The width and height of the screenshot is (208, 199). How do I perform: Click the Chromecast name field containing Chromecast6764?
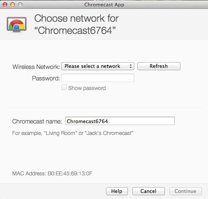pos(120,121)
